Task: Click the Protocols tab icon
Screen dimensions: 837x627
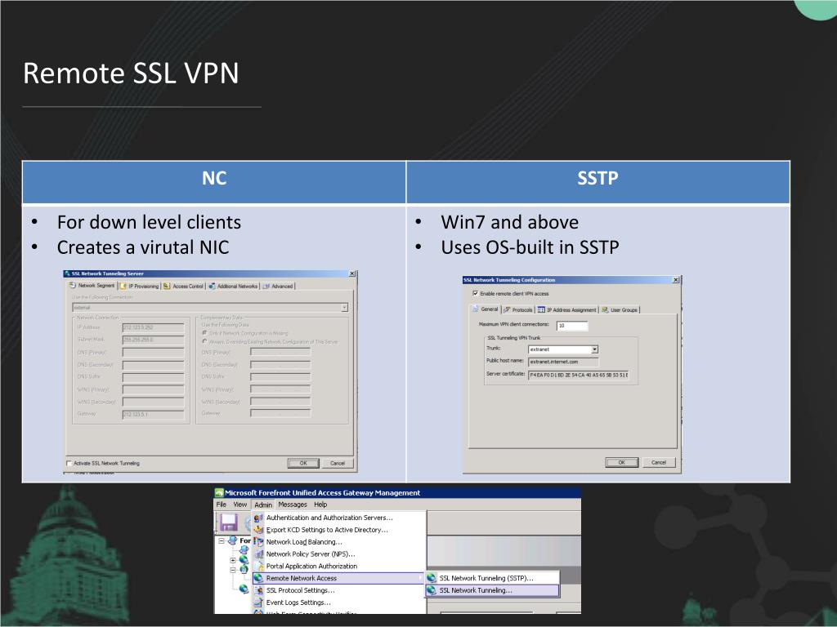Action: (x=507, y=309)
